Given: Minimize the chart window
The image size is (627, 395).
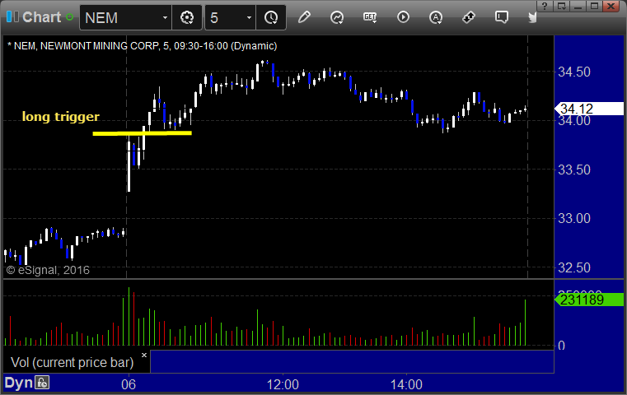Looking at the screenshot, I should 578,6.
